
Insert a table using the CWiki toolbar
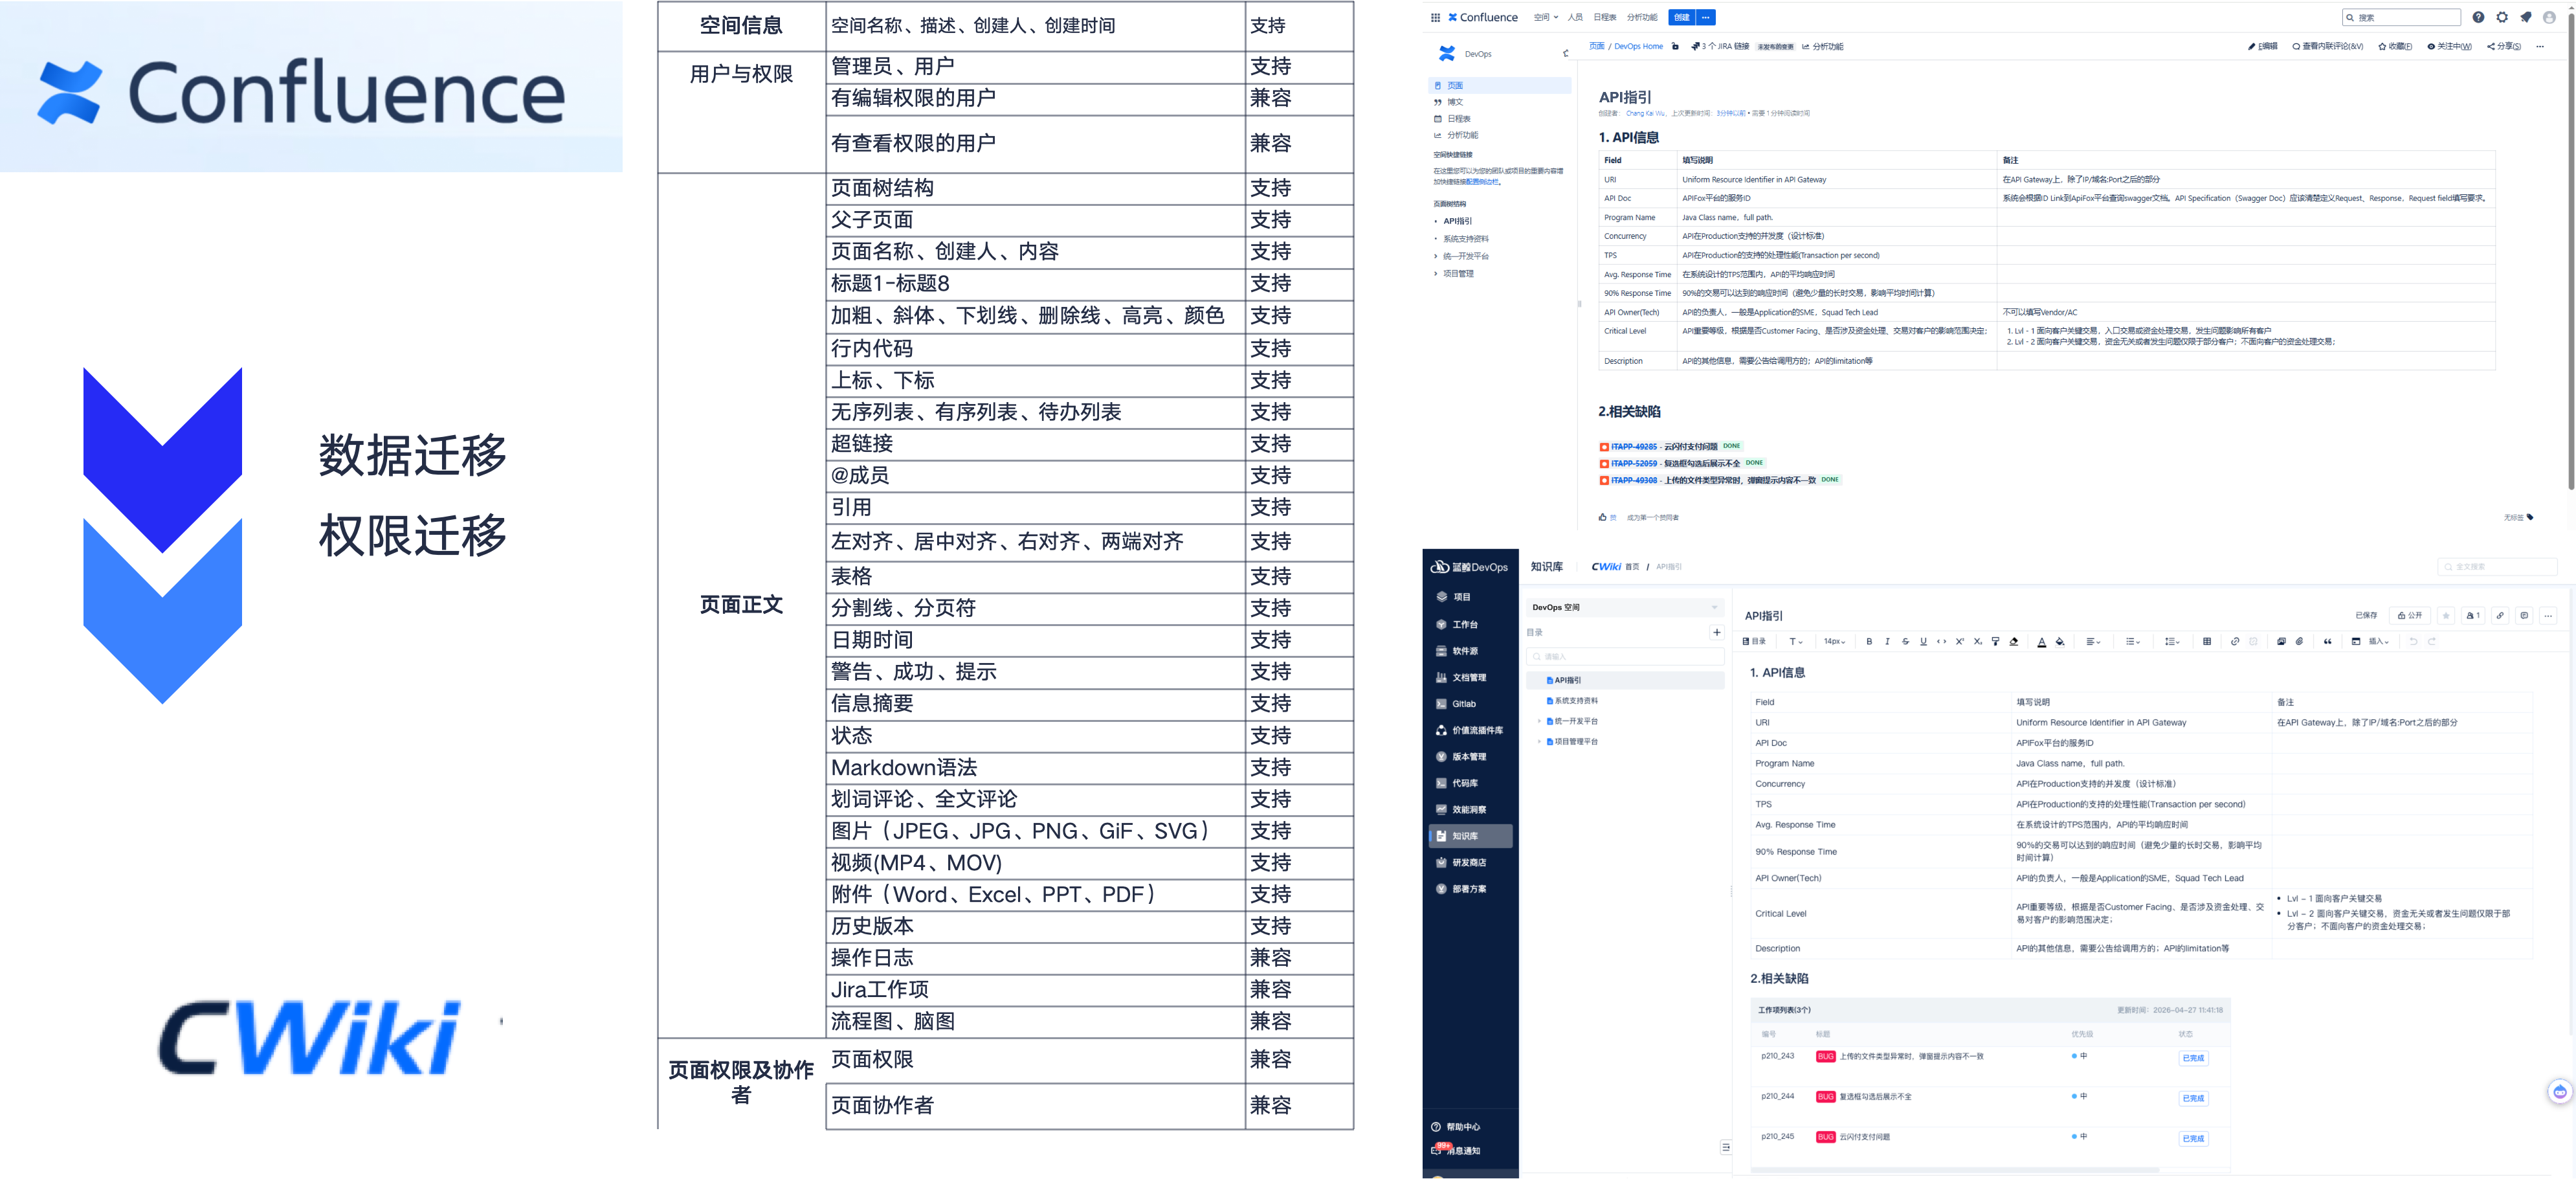coord(2207,641)
